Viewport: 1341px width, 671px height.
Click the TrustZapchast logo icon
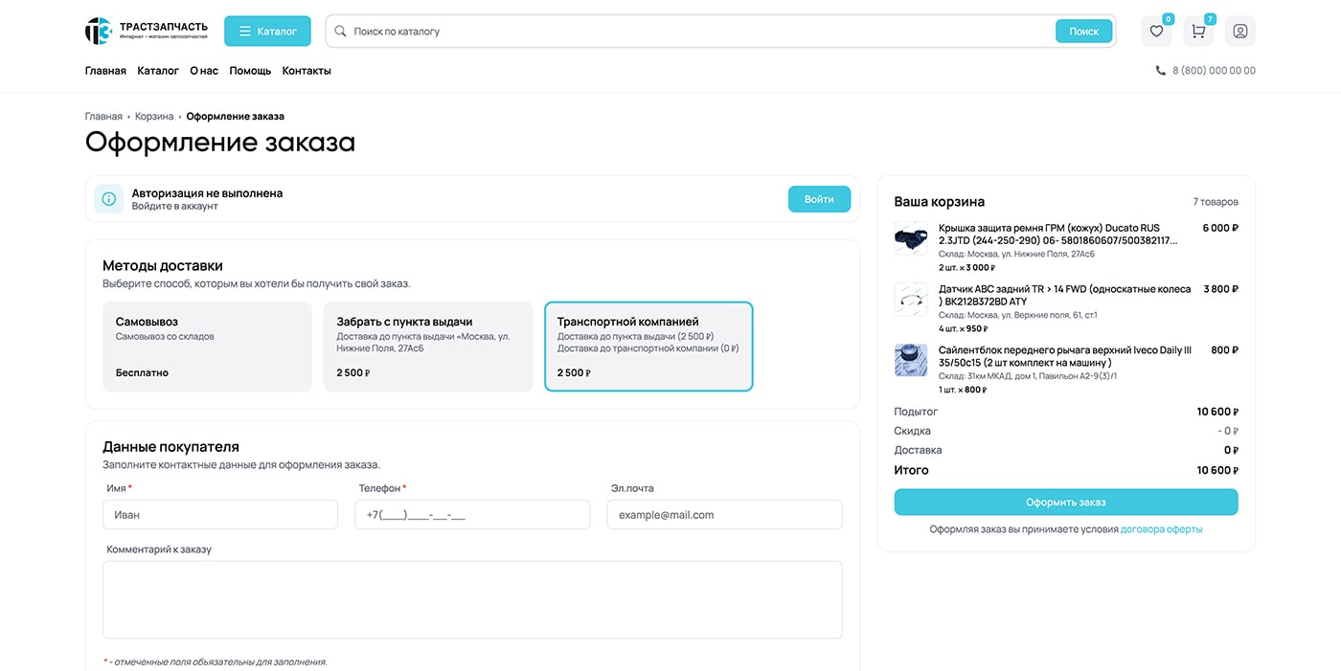pos(99,31)
